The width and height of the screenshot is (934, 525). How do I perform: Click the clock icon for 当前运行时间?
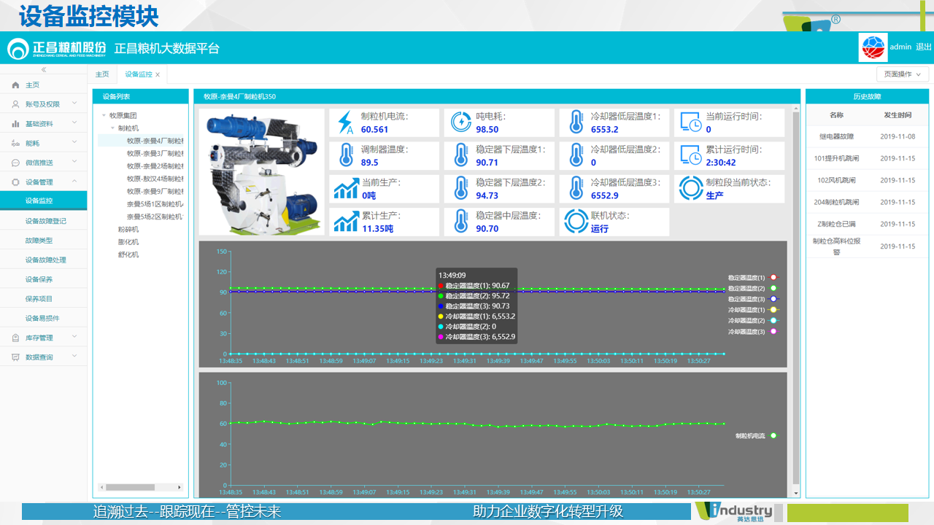[x=690, y=122]
